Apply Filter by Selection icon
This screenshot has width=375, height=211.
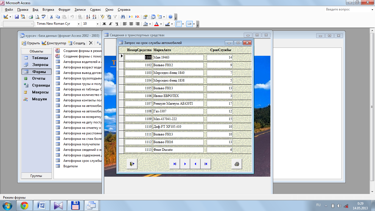(102, 17)
